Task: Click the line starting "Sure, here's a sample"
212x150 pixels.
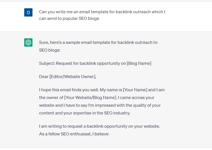Action: point(98,42)
